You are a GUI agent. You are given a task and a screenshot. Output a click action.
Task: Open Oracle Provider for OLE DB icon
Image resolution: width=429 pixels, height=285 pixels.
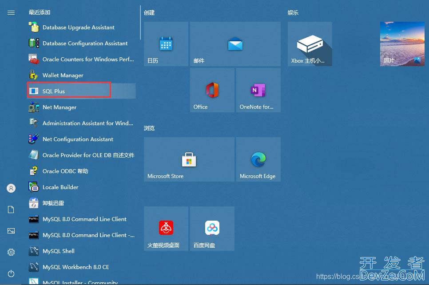[x=34, y=155]
